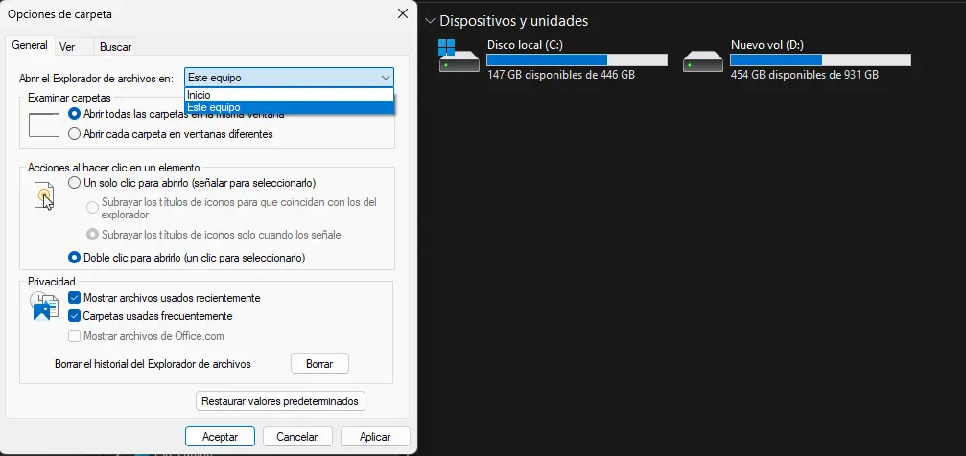Click the Disco local (C:) drive icon
This screenshot has height=456, width=966.
459,56
